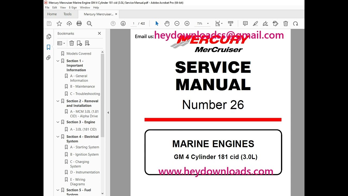The width and height of the screenshot is (348, 196).
Task: Choose the Selection arrow tool
Action: tap(157, 24)
